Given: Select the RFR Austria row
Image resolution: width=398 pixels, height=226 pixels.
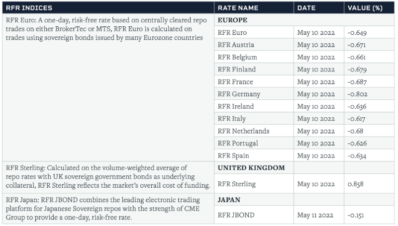Looking at the screenshot, I should click(235, 45).
